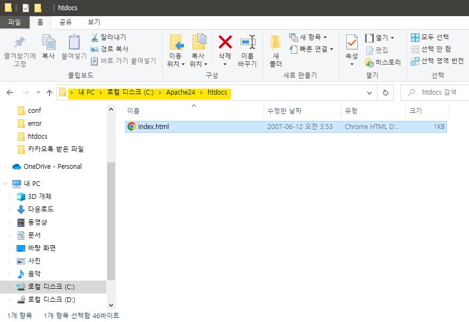Screen dimensions: 469x322
Task: Click the Paste (붙여넣기) clipboard icon
Action: pyautogui.click(x=74, y=42)
